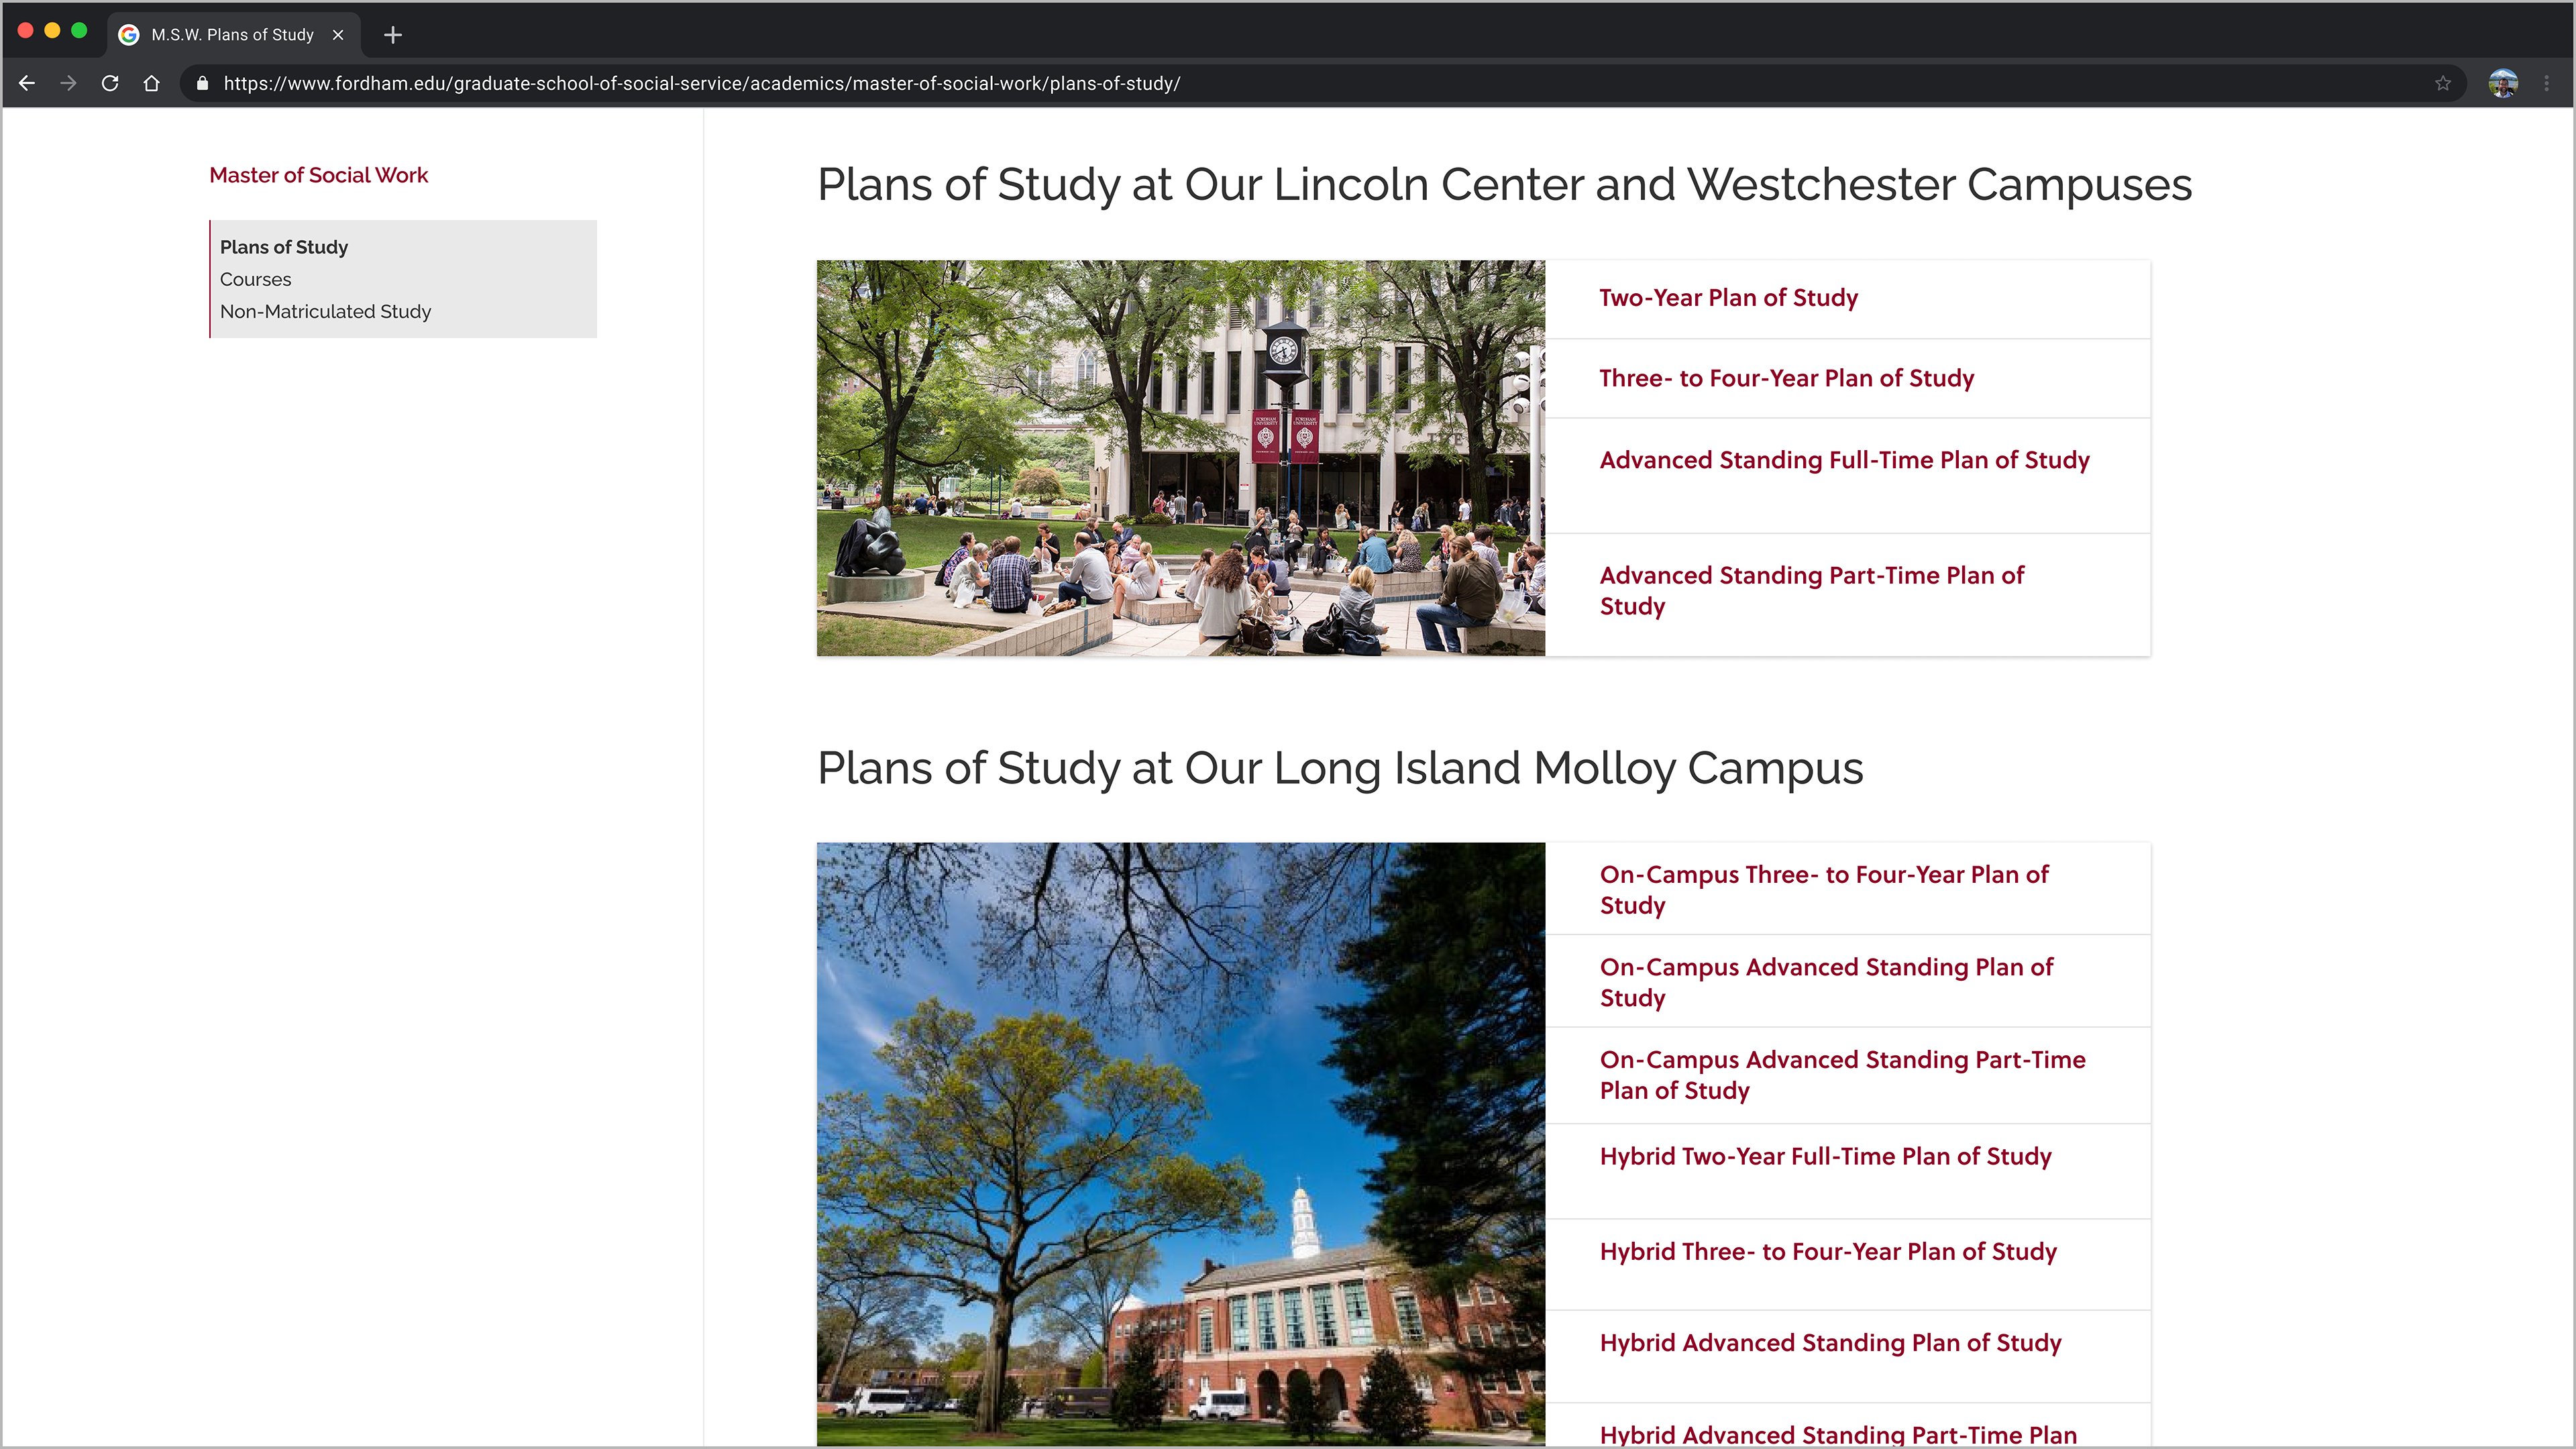
Task: Open On-Campus Three- to Four-Year Plan link
Action: coord(1824,889)
